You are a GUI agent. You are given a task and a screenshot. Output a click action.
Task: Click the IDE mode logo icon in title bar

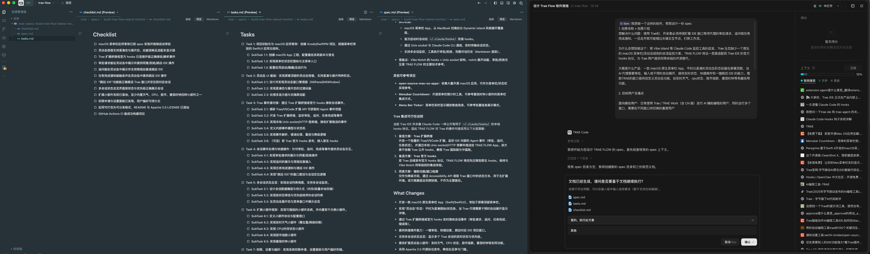coord(21,3)
